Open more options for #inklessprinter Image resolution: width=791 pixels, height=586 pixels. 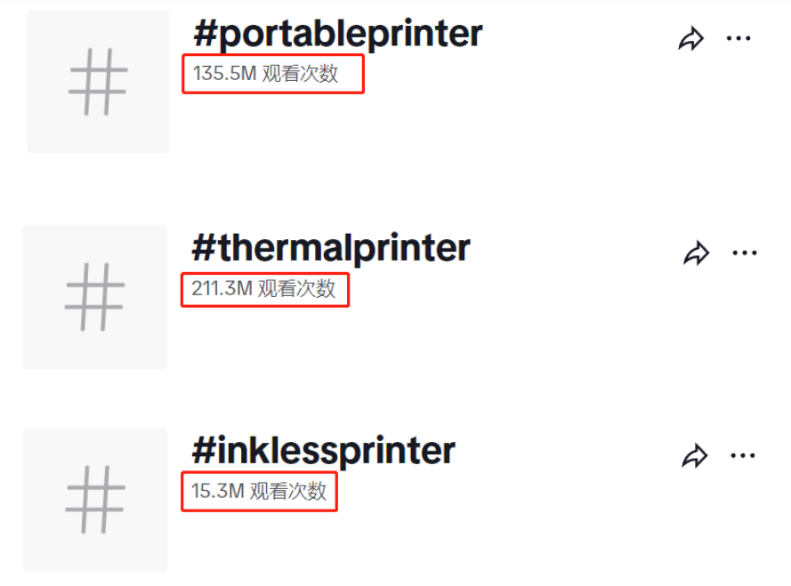click(x=743, y=456)
